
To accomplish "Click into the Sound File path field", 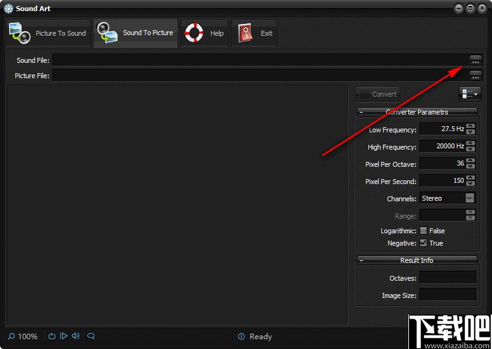I will click(260, 60).
